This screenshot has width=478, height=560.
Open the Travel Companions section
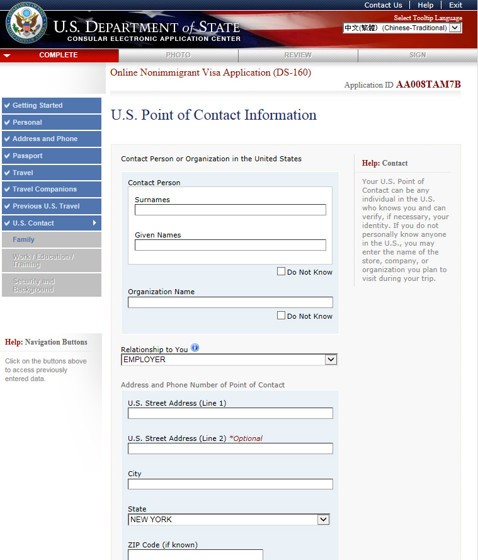52,189
